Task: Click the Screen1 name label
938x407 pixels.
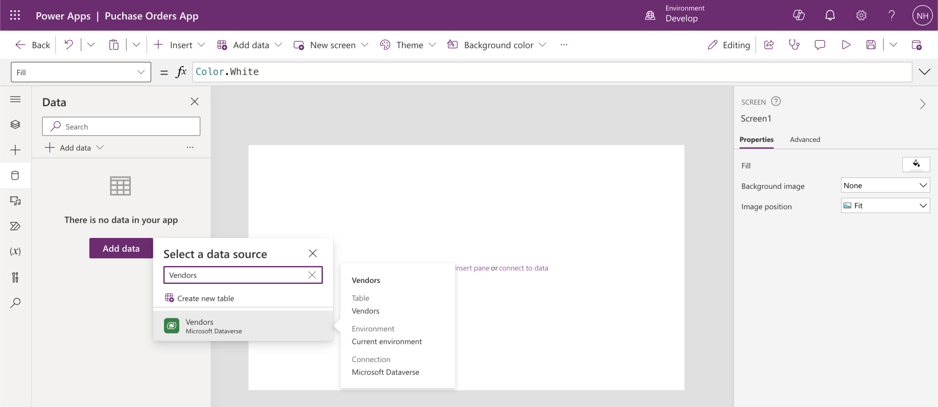Action: (756, 118)
